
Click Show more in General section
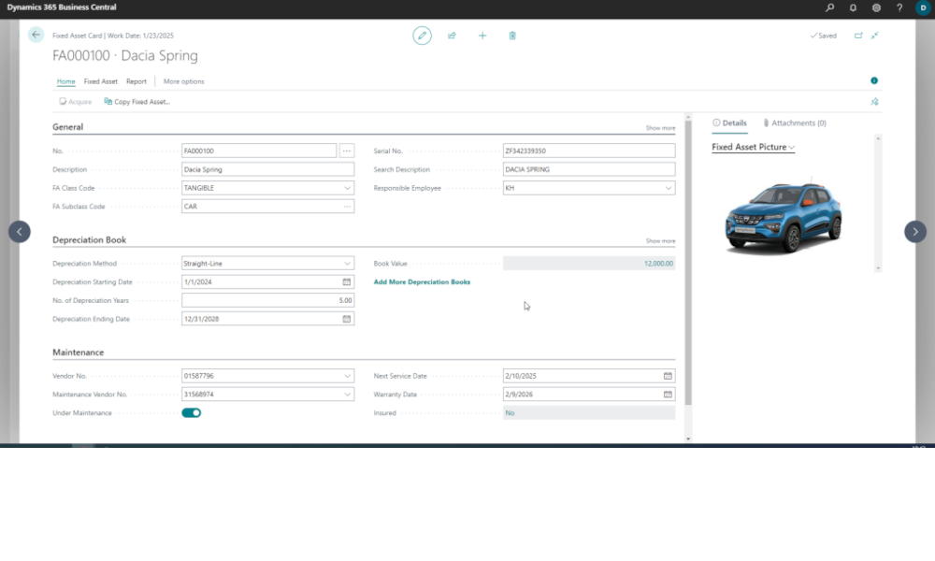(661, 128)
